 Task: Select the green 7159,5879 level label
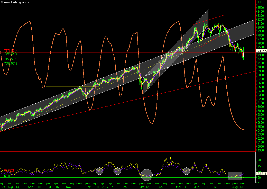(11, 59)
